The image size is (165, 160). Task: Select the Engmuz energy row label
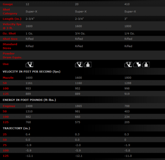9,106
